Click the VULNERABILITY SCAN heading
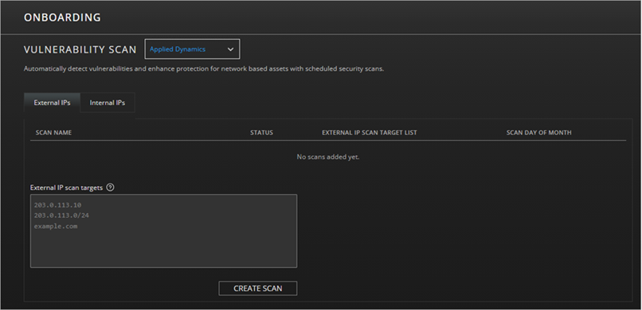 click(80, 50)
